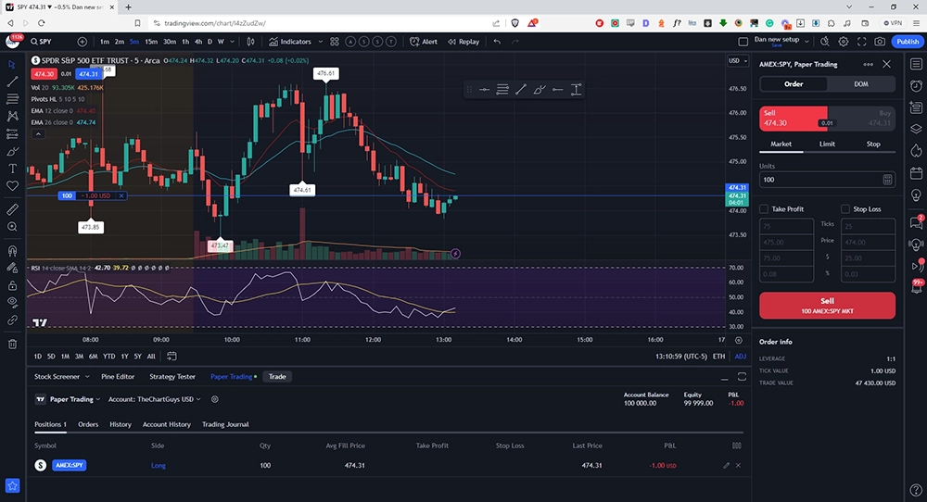
Task: Open a new browser tab
Action: (128, 7)
